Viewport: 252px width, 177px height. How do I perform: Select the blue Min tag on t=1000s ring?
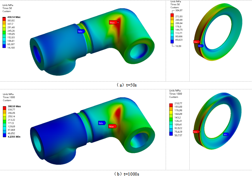225,134
